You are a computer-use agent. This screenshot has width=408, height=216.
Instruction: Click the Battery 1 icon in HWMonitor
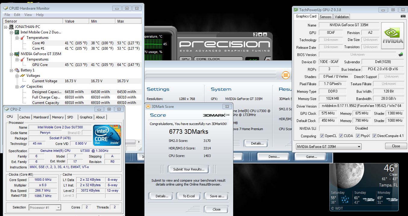point(17,70)
